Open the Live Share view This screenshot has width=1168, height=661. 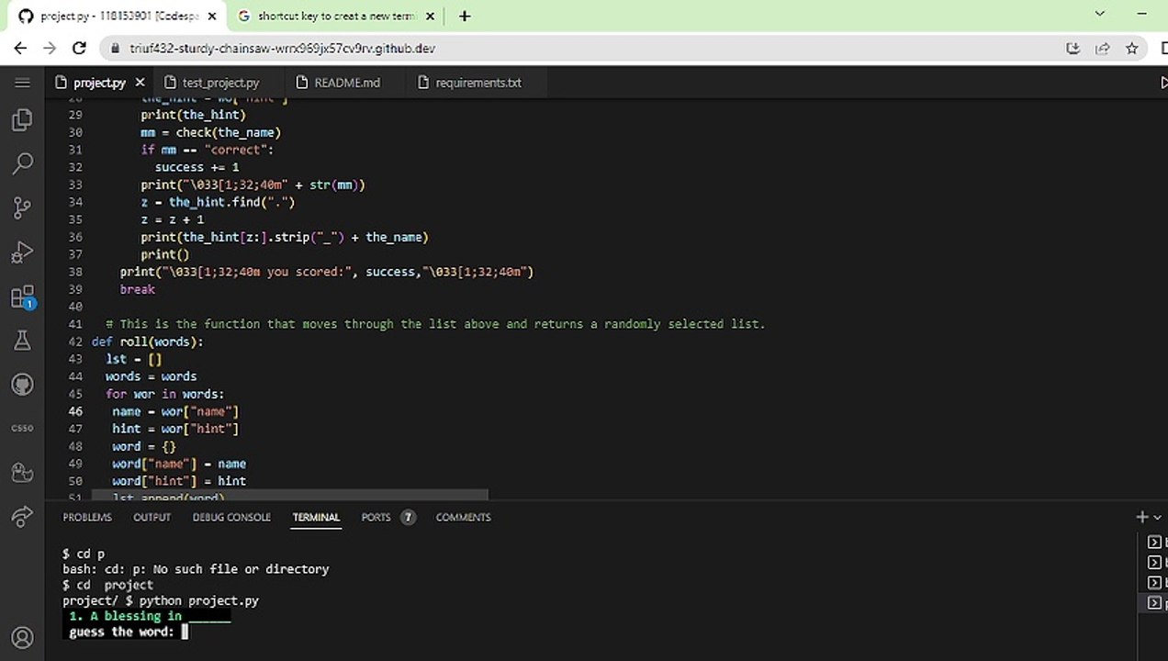click(22, 517)
